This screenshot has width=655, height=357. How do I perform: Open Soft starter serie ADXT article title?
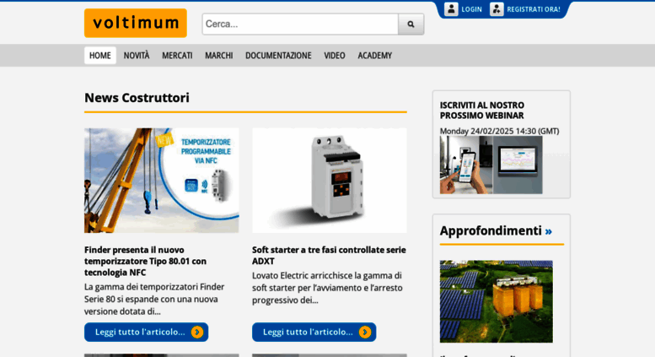(329, 256)
